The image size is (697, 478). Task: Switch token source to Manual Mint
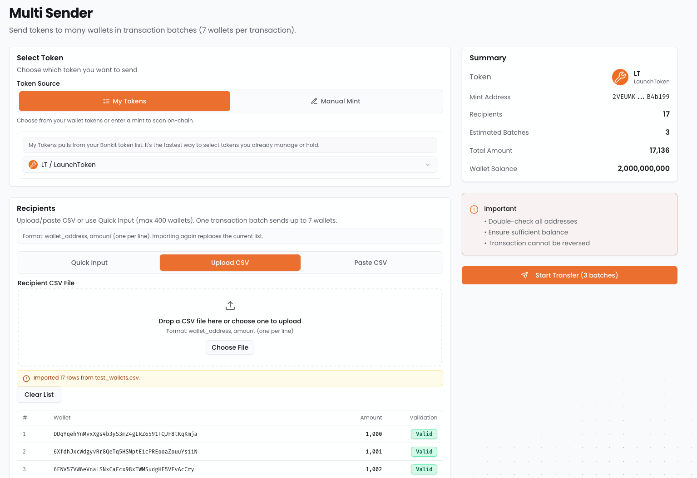point(336,101)
